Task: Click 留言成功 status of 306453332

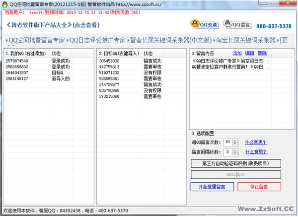Action: pyautogui.click(x=152, y=61)
